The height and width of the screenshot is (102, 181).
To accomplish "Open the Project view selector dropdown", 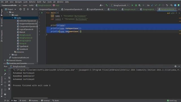I will click(10, 9).
